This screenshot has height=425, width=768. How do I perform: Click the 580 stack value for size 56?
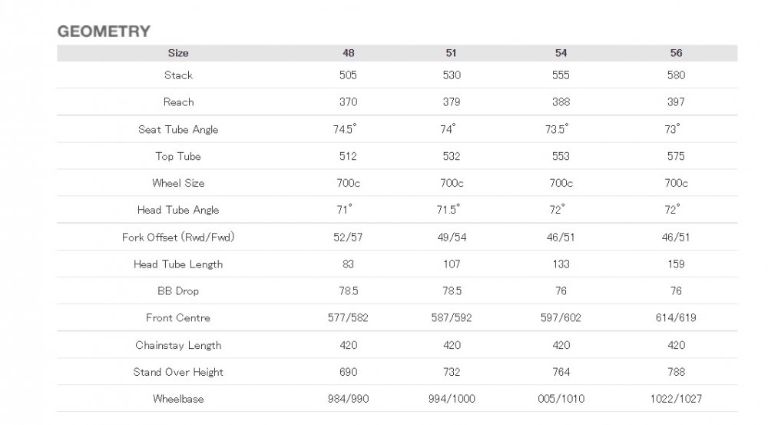(676, 75)
